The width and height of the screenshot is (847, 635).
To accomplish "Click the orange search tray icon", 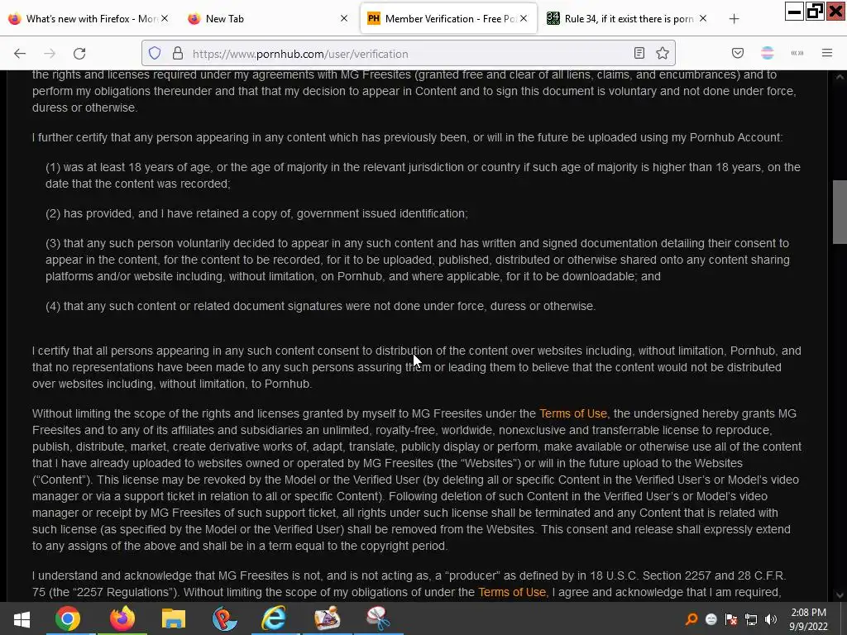I will pyautogui.click(x=691, y=619).
